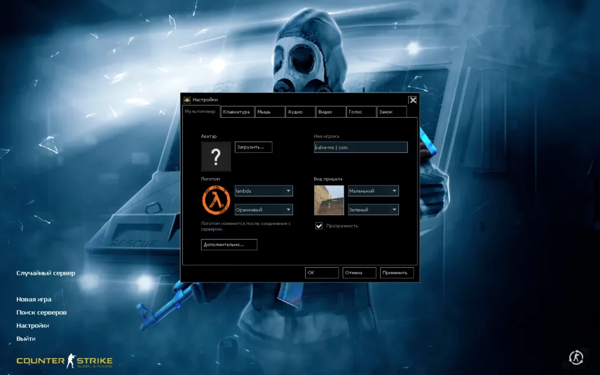Close the Настройки dialog with X
Image resolution: width=600 pixels, height=375 pixels.
click(x=412, y=100)
